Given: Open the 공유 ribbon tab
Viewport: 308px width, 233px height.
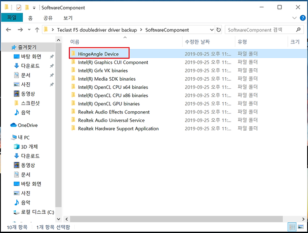Looking at the screenshot, I should point(48,18).
